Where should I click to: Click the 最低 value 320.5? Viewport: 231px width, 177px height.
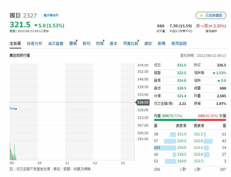pos(182,88)
